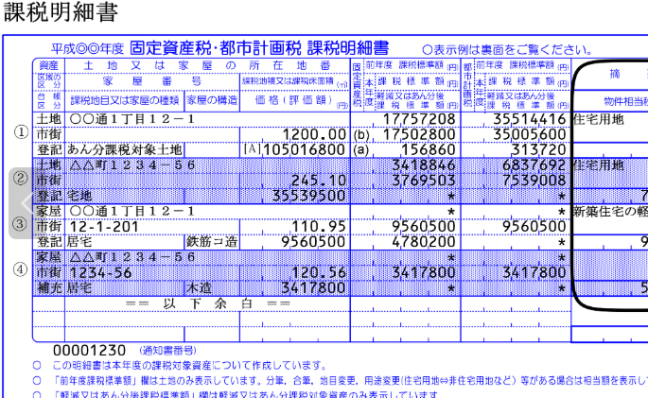Click the circled number 2 row marker
The height and width of the screenshot is (398, 648).
(x=20, y=179)
